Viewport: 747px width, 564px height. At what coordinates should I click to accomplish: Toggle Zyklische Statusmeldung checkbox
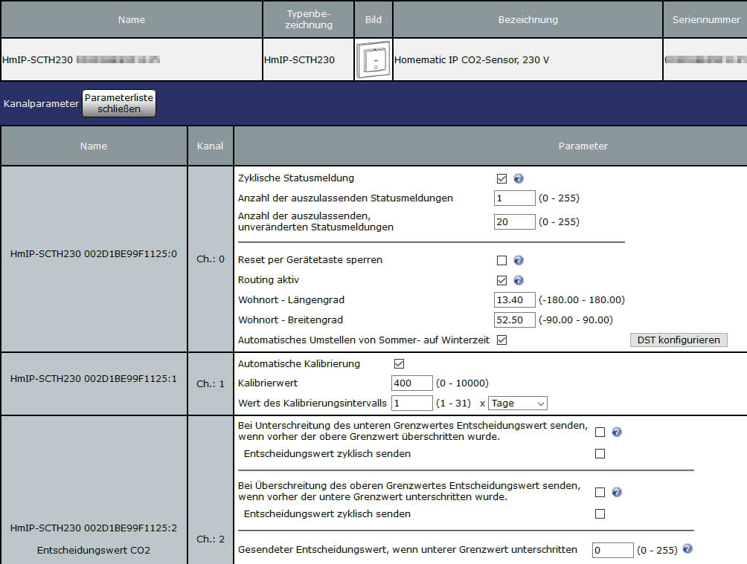point(501,178)
